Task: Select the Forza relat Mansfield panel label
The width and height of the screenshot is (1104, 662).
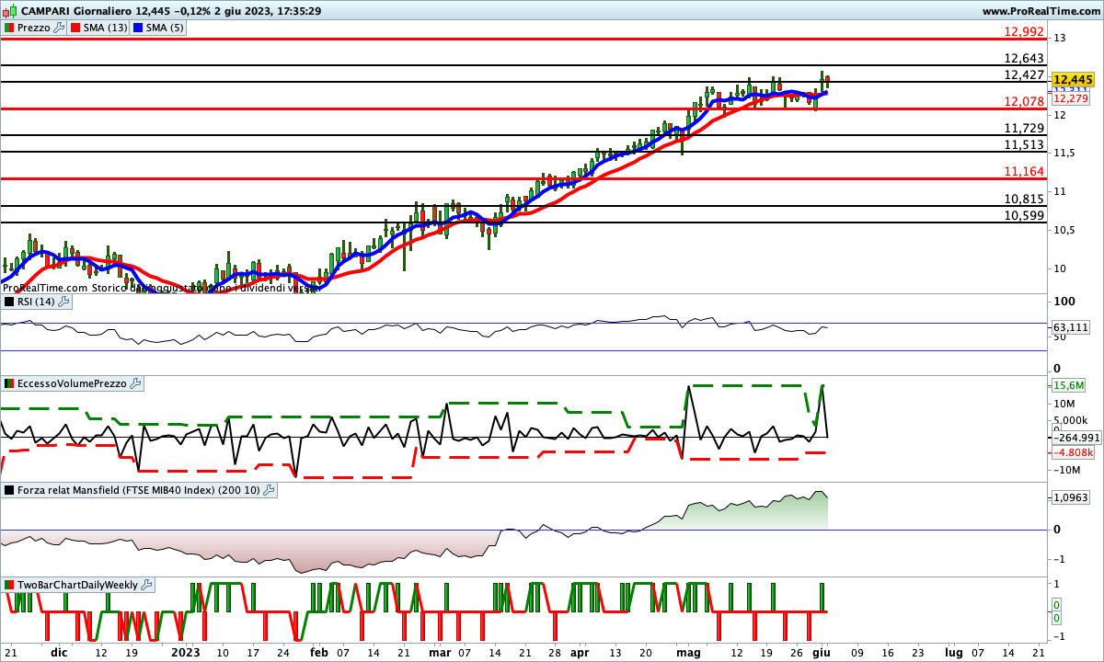Action: click(x=139, y=491)
